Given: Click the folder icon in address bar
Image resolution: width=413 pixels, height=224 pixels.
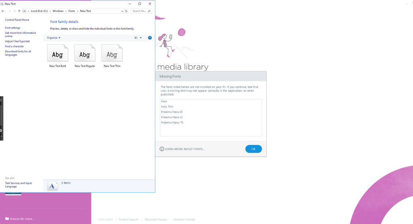Looking at the screenshot, I should coord(24,11).
